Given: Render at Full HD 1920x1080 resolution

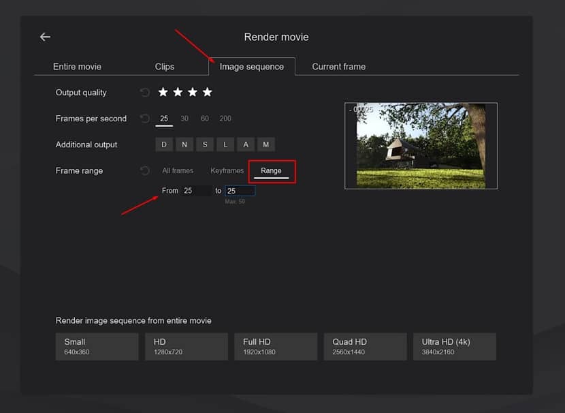Looking at the screenshot, I should pyautogui.click(x=276, y=347).
